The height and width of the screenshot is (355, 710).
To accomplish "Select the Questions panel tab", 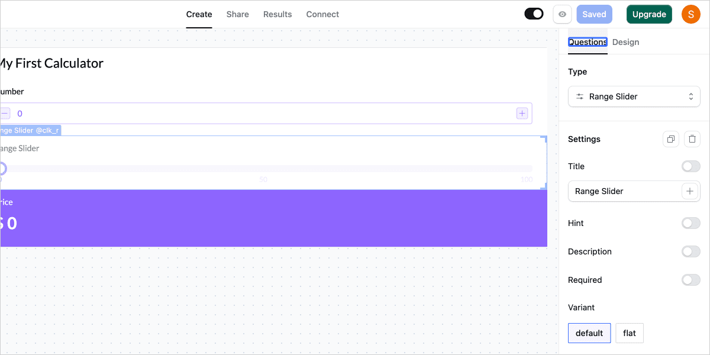I will (x=588, y=42).
